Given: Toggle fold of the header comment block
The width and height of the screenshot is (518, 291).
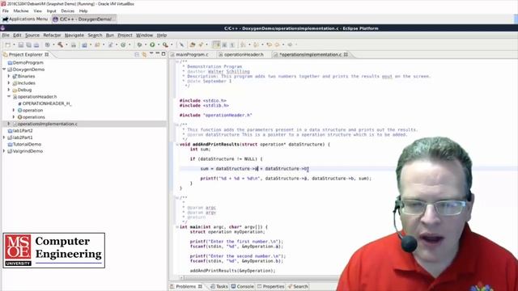Looking at the screenshot, I should tap(177, 61).
